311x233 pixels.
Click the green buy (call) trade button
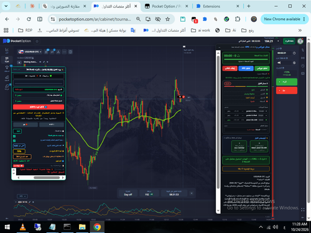coord(287,82)
